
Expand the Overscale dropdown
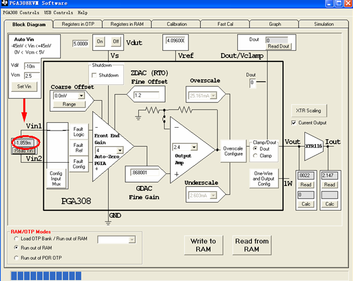(x=214, y=95)
